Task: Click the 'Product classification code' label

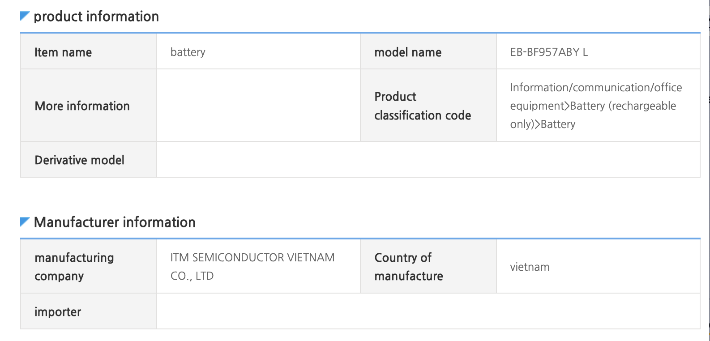Action: (x=422, y=106)
